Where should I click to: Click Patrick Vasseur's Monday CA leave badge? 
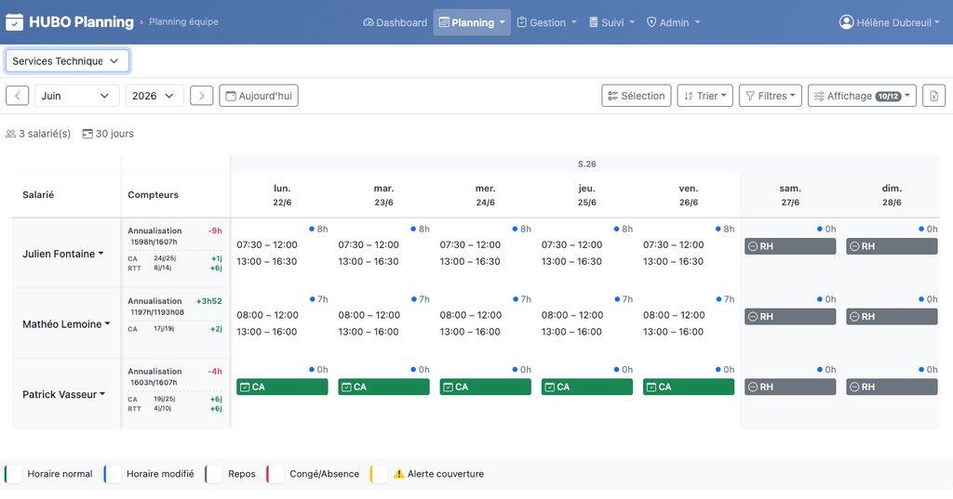282,387
